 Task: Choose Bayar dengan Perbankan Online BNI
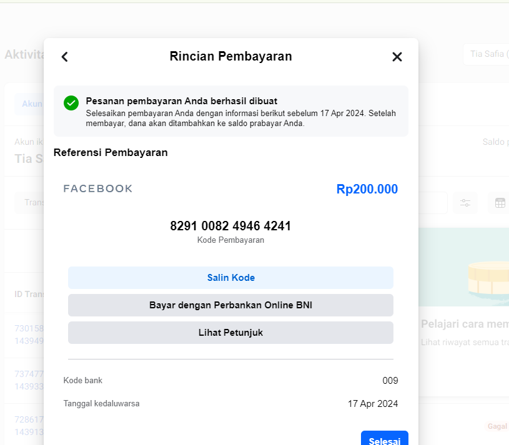[x=230, y=305]
